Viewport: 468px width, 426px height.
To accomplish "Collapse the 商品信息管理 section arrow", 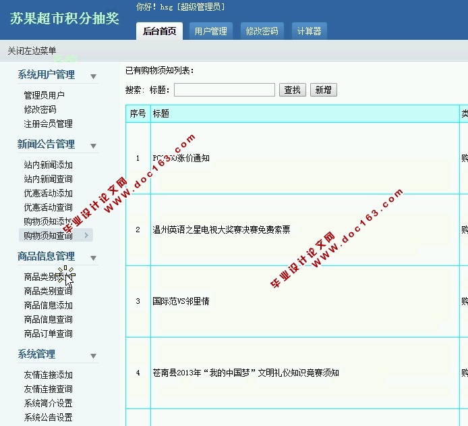I will pyautogui.click(x=94, y=258).
